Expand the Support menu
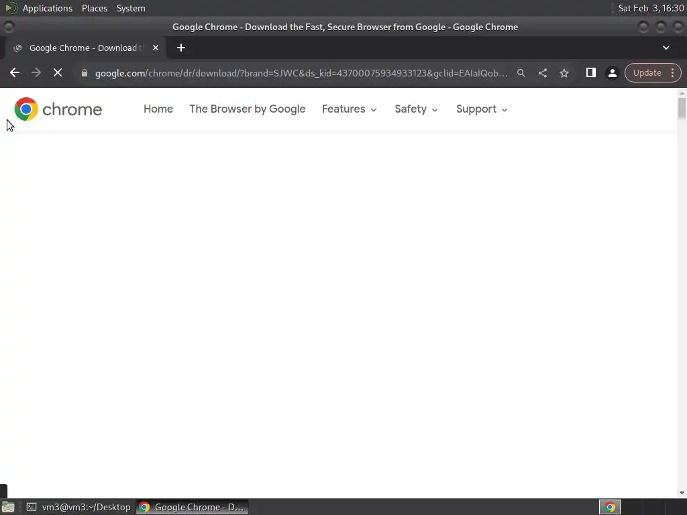687x515 pixels. (x=482, y=109)
